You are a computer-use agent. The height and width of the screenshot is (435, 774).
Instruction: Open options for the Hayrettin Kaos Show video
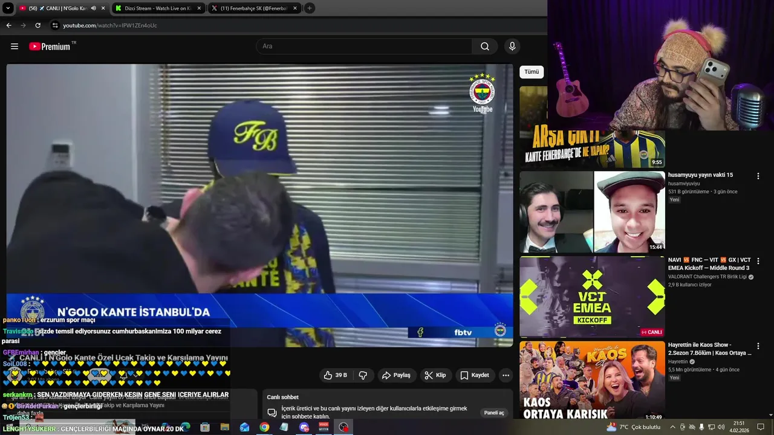[758, 346]
